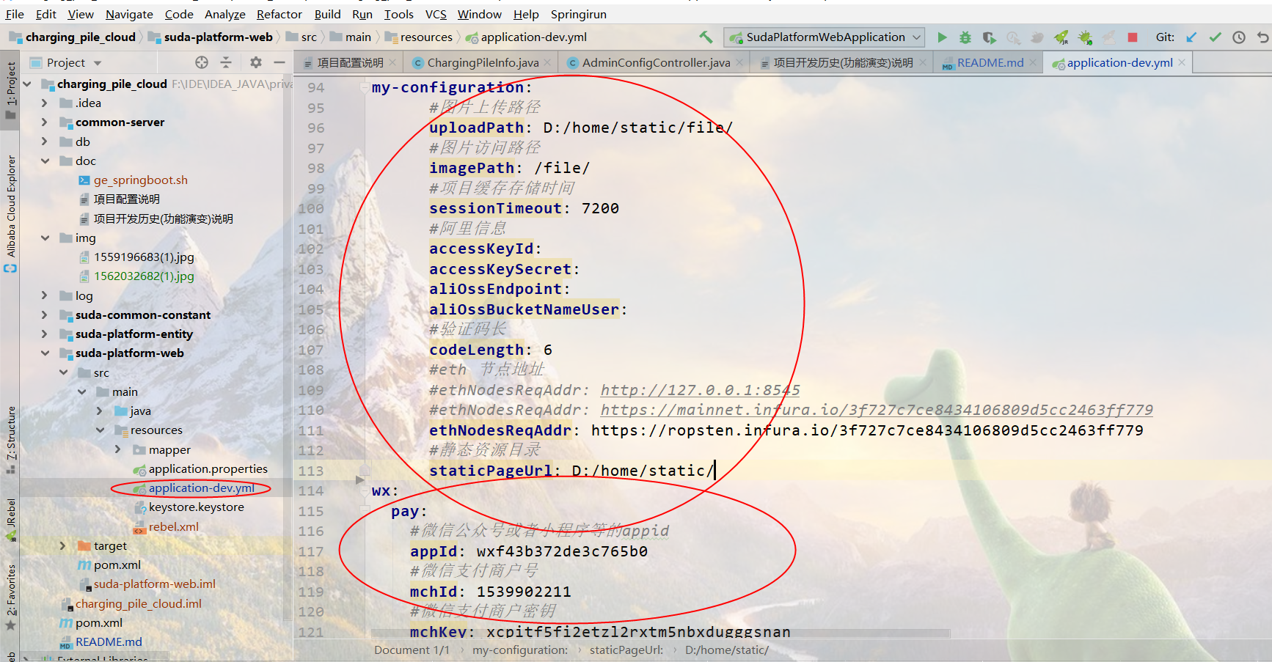
Task: Open the run configuration dropdown
Action: click(x=825, y=37)
